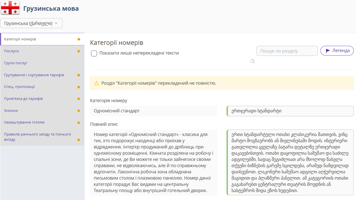The image size is (356, 200).
Task: Click the chevron arrow in the language selector
Action: click(x=56, y=23)
